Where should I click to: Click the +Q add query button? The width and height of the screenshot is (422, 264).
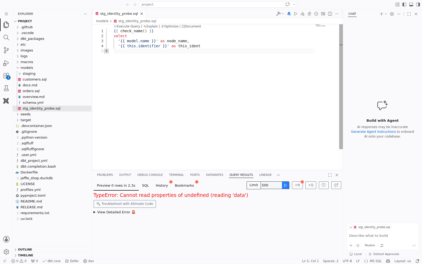[x=311, y=185]
